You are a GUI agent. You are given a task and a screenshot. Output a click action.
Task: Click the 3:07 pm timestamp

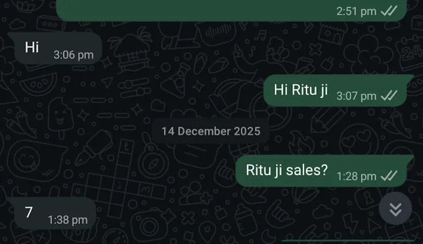pos(356,96)
